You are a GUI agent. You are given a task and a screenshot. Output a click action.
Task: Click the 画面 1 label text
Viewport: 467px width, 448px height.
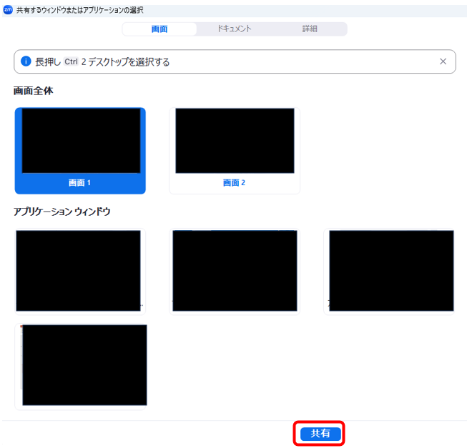click(x=79, y=183)
